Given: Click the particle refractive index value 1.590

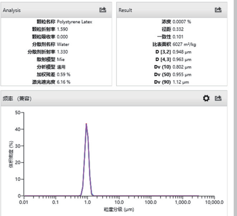Looking at the screenshot, I should (62, 29).
